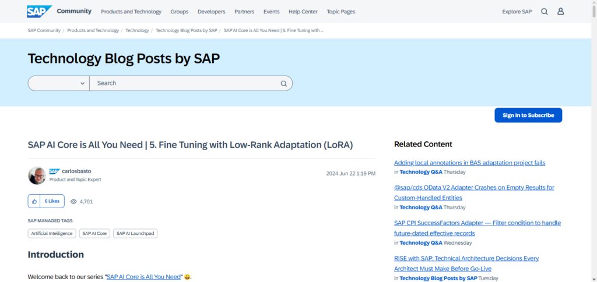Image resolution: width=597 pixels, height=282 pixels.
Task: Click the SAP badge beside carlosbasto
Action: [x=54, y=171]
